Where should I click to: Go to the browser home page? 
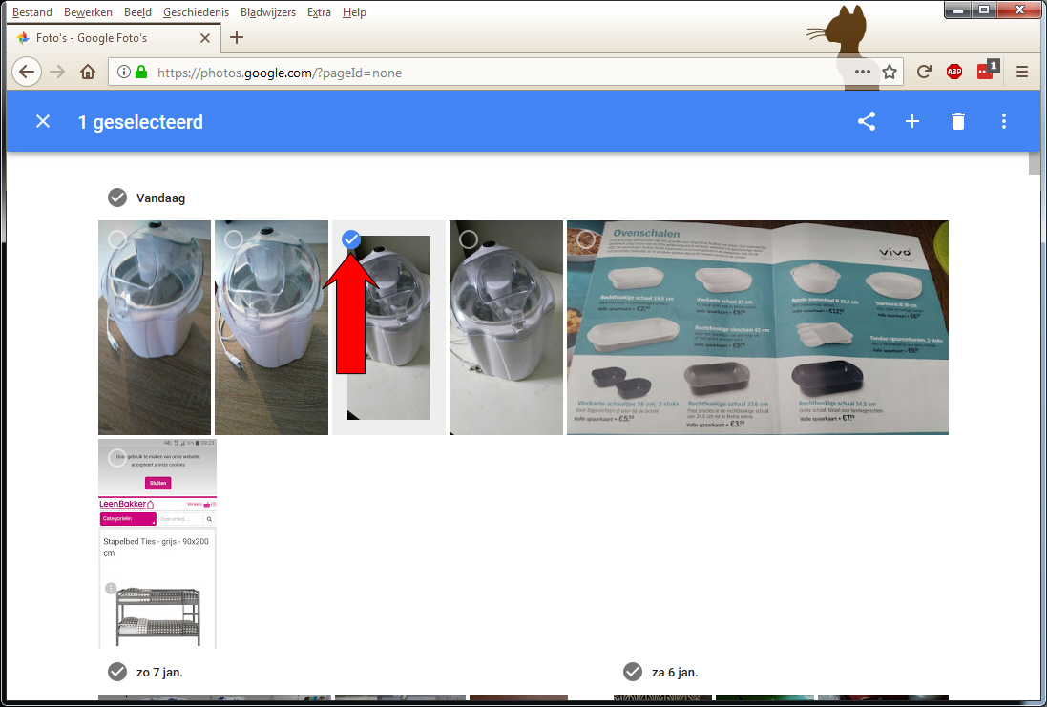(x=88, y=72)
